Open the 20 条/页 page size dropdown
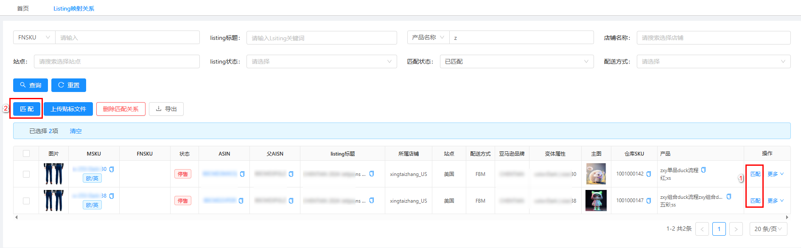Screen dimensions: 801x248 [768, 229]
